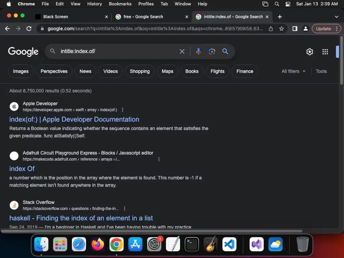Click the vertical page scrollbar
Image resolution: width=344 pixels, height=258 pixels.
pyautogui.click(x=341, y=60)
